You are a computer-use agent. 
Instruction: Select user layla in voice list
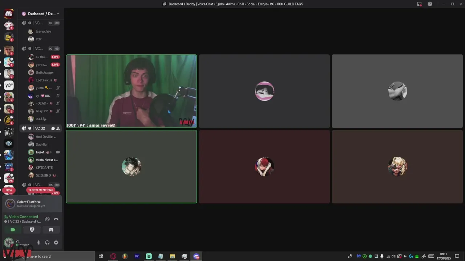point(44,111)
